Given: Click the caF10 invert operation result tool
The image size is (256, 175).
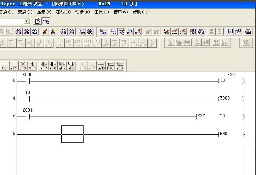Looking at the screenshot, I should [101, 66].
